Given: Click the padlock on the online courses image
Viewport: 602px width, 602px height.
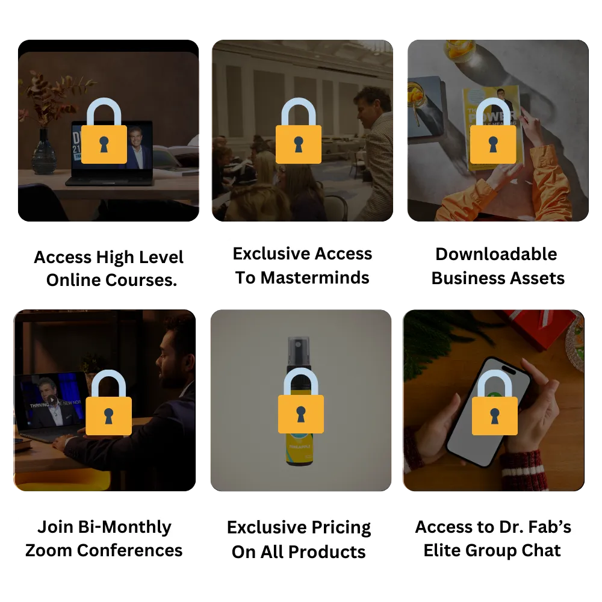Looking at the screenshot, I should point(104,131).
